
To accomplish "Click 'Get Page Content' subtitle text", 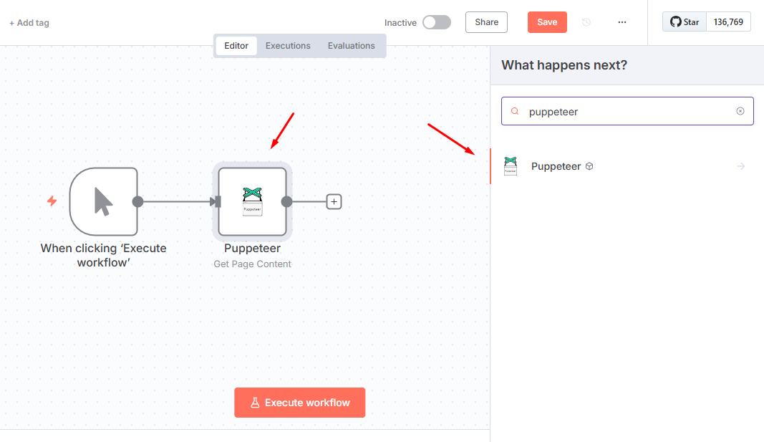I will (252, 264).
